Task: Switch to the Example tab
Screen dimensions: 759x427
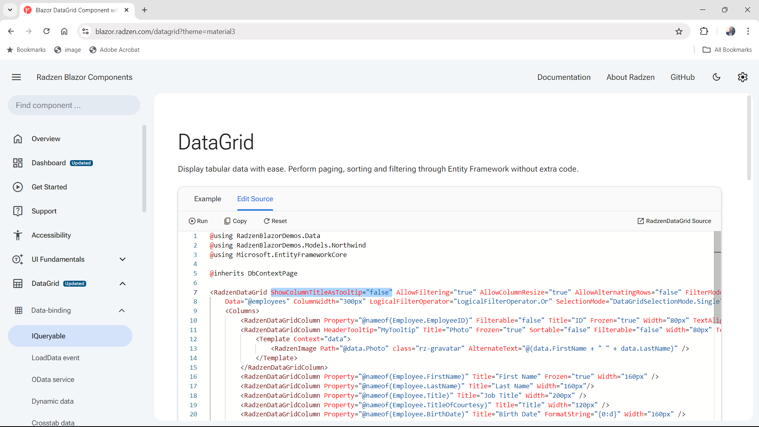Action: [x=208, y=199]
